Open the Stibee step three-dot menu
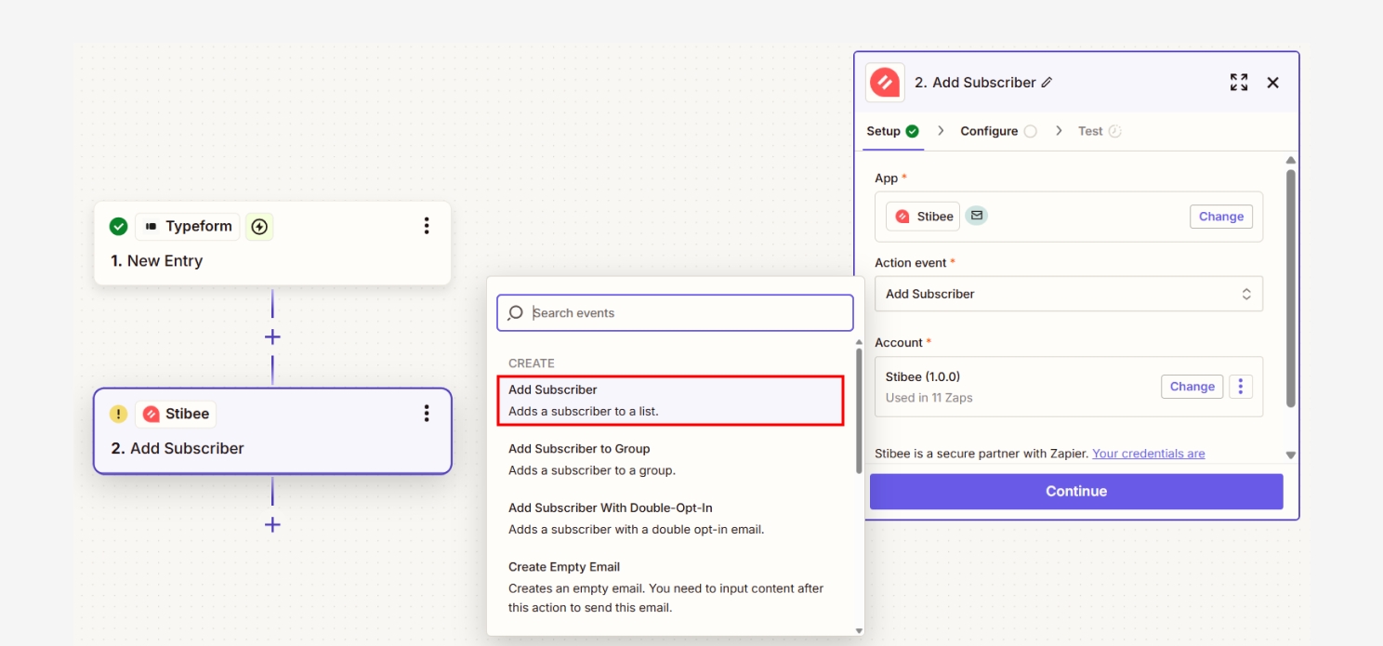 427,414
